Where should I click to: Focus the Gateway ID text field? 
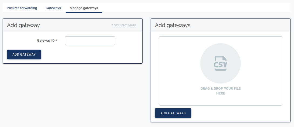click(x=90, y=41)
